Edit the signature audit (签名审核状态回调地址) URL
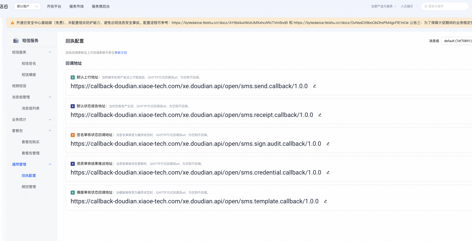Screen dimensions: 472x241 [x=328, y=144]
